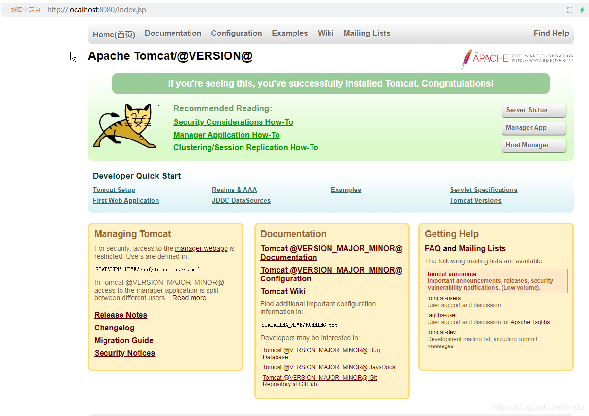Click the Read more... link
Viewport: 589px width, 416px height.
pyautogui.click(x=192, y=298)
